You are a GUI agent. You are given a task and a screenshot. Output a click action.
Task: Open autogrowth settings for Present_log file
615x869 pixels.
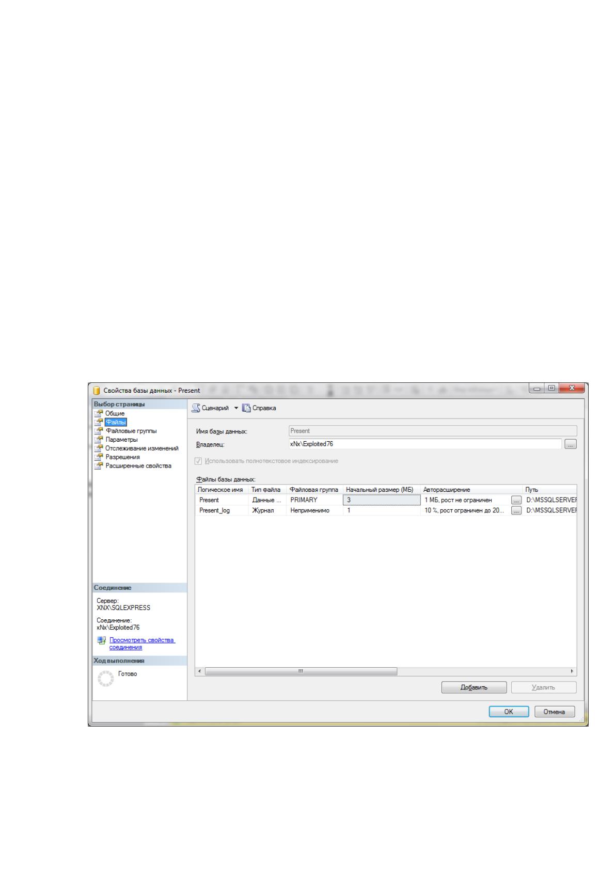[x=516, y=510]
